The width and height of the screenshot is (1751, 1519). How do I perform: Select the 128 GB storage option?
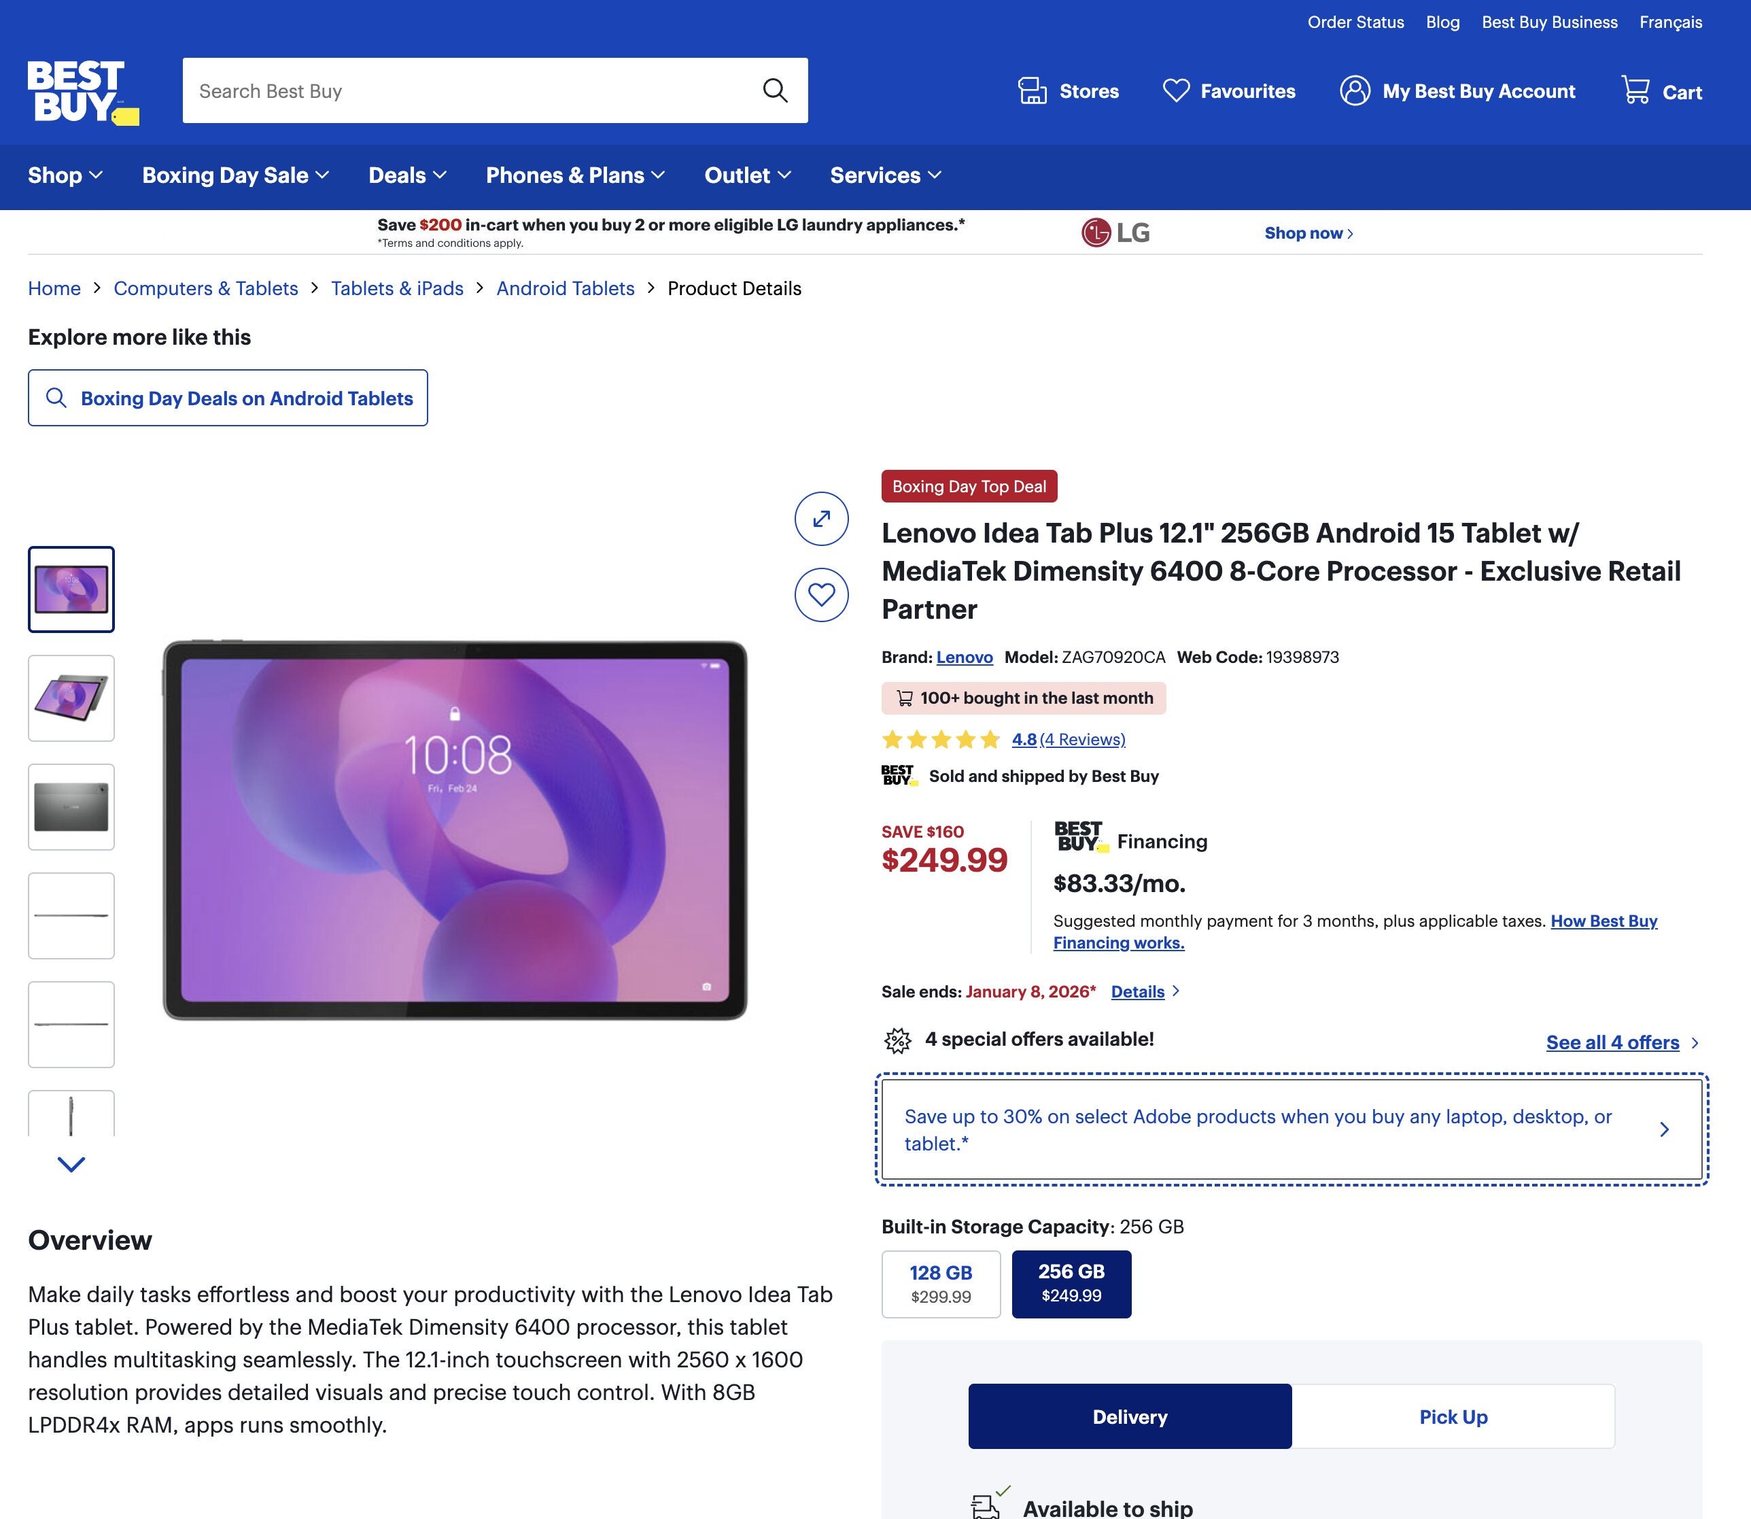click(941, 1283)
